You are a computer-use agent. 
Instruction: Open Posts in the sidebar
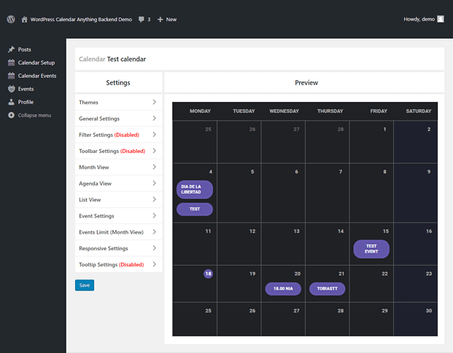[25, 49]
